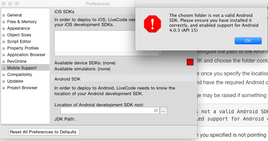The width and height of the screenshot is (268, 141).
Task: Show RevOnline preferences
Action: coord(17,61)
